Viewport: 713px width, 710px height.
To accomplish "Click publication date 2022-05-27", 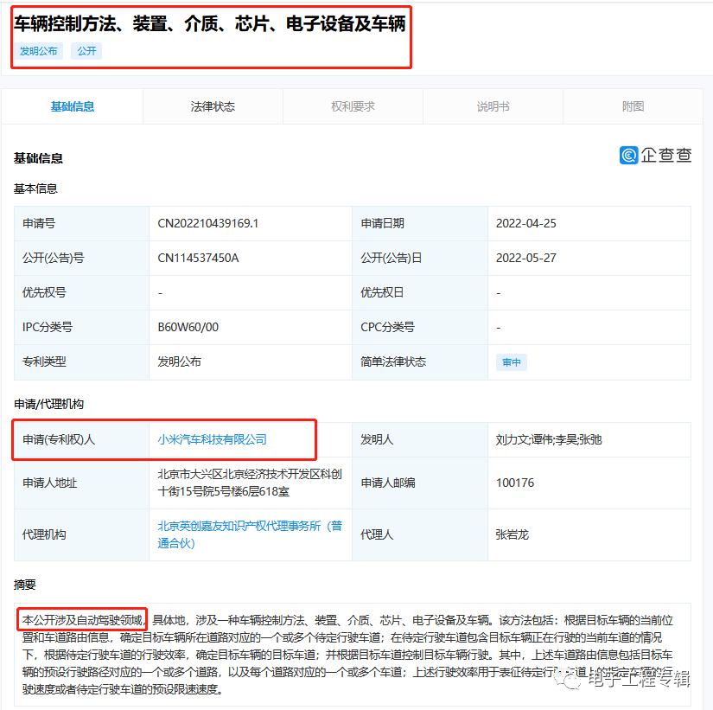I will point(526,258).
